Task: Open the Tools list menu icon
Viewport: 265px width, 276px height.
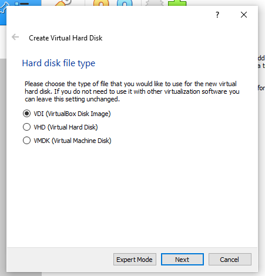Action: (x=22, y=4)
